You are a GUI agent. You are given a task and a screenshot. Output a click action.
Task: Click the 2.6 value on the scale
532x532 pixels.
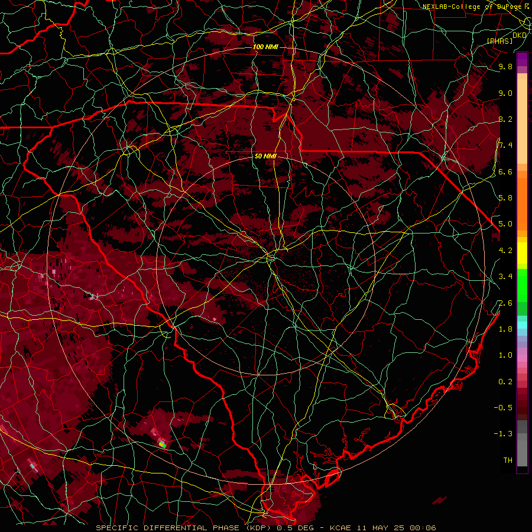tap(505, 303)
